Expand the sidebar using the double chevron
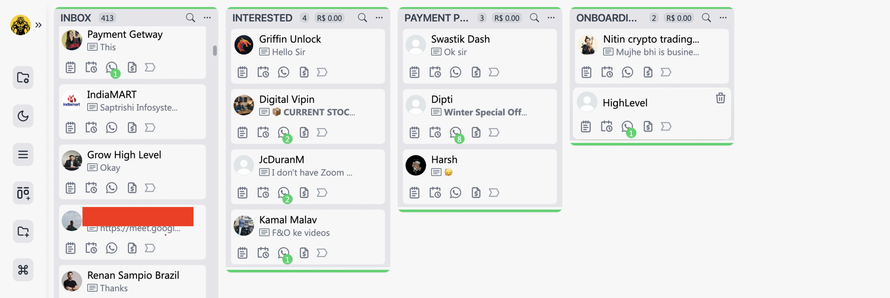The image size is (890, 298). point(39,25)
